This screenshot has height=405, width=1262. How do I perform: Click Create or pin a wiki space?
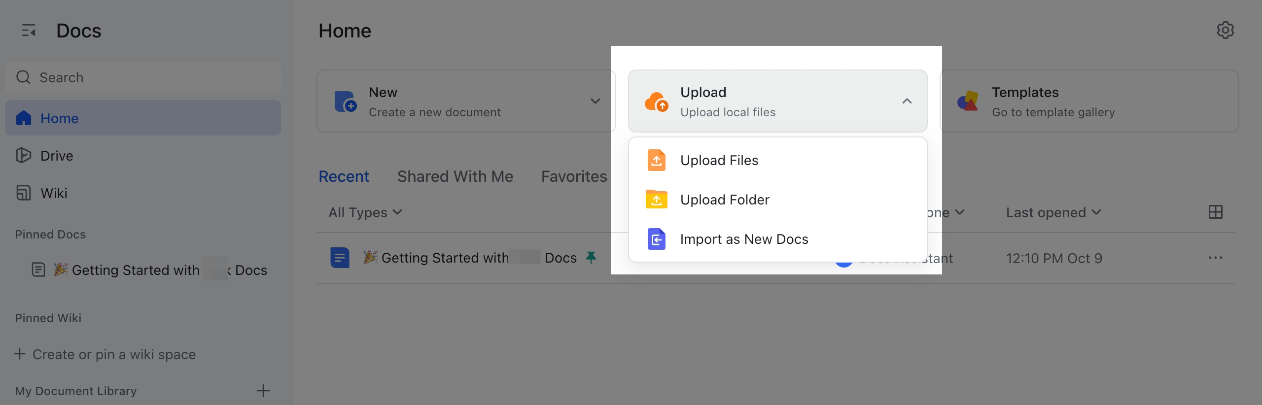[x=105, y=354]
